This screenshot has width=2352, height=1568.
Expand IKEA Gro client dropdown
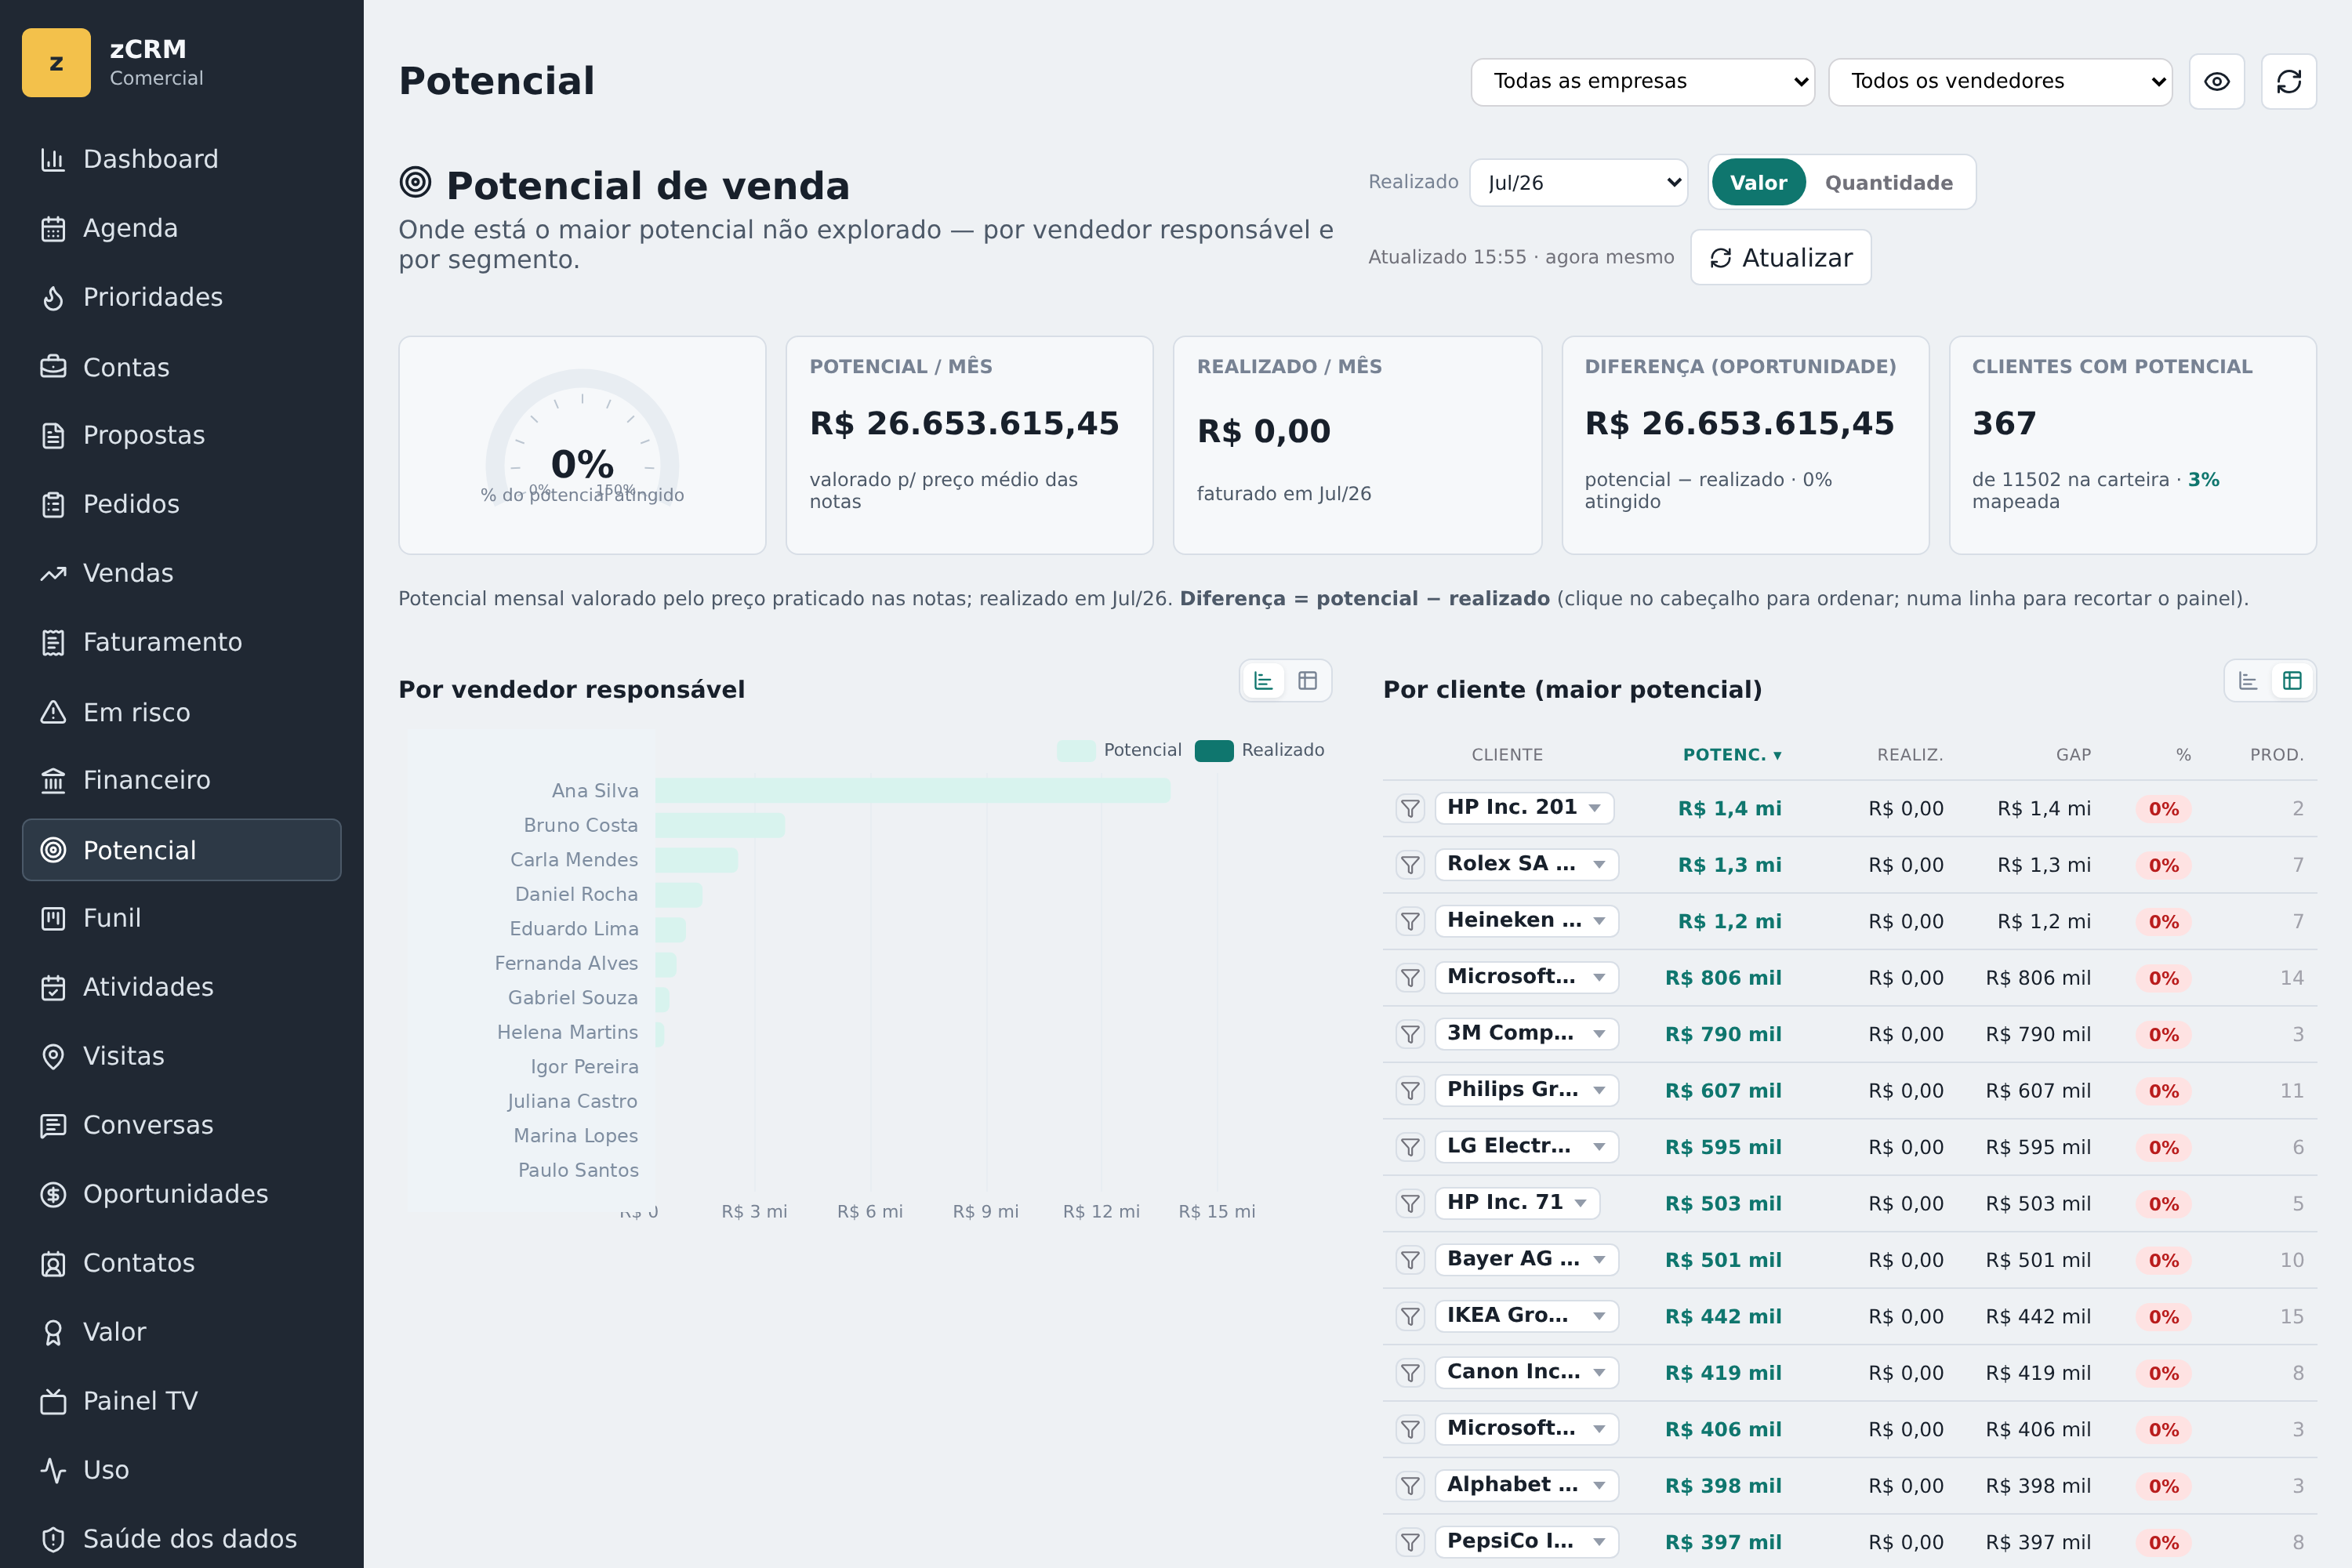[1526, 1316]
